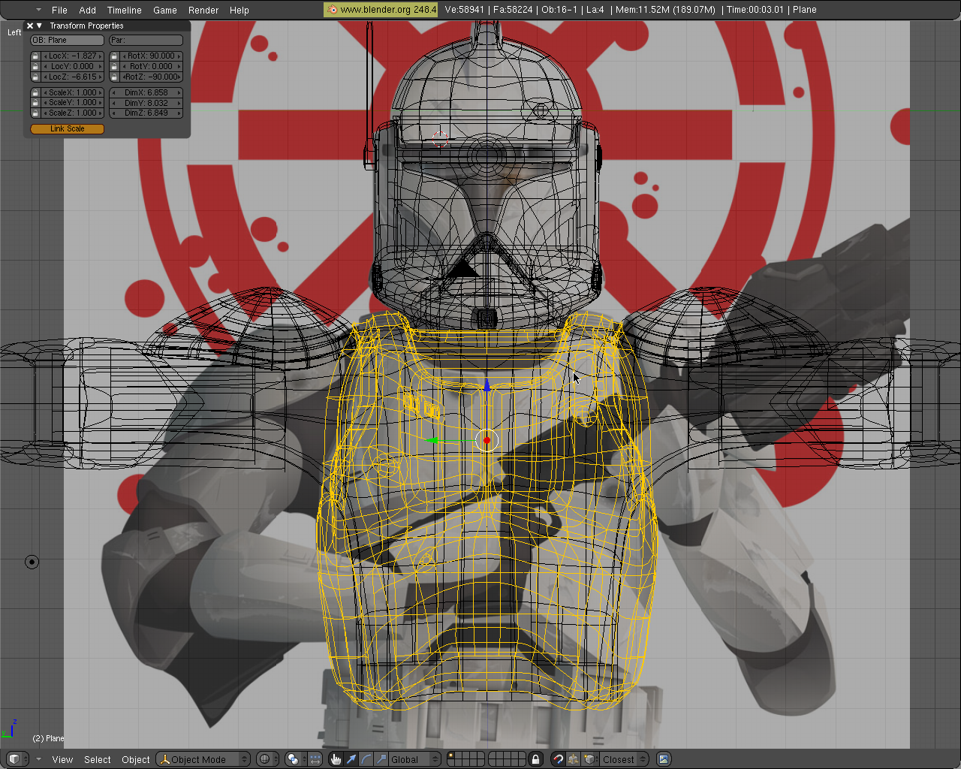Click the green Y-axis manipulator arrow
The image size is (961, 769).
(432, 440)
